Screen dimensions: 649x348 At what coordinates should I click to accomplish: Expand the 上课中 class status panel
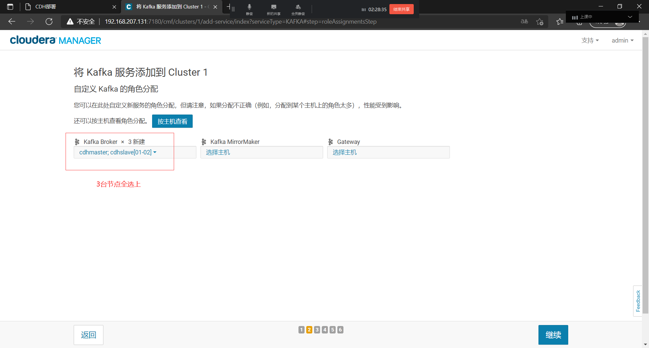pyautogui.click(x=630, y=17)
